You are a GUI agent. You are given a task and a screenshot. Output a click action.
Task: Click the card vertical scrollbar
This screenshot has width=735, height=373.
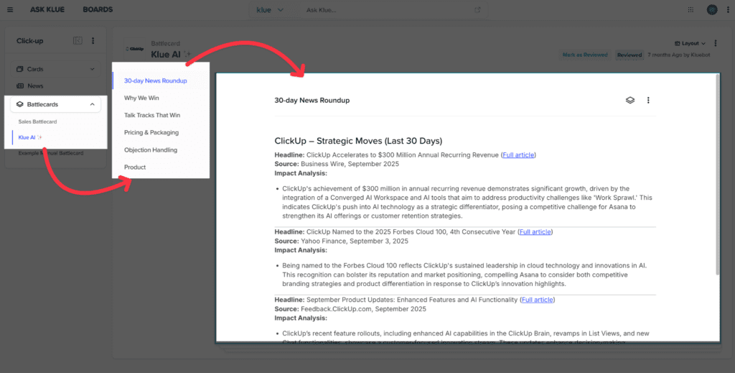pos(717,175)
